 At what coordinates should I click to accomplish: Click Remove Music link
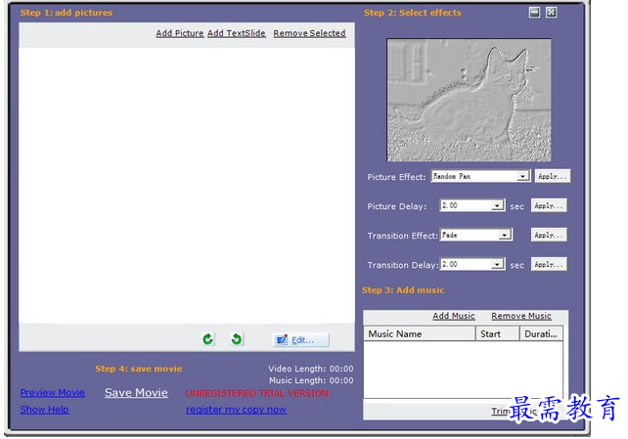coord(521,316)
